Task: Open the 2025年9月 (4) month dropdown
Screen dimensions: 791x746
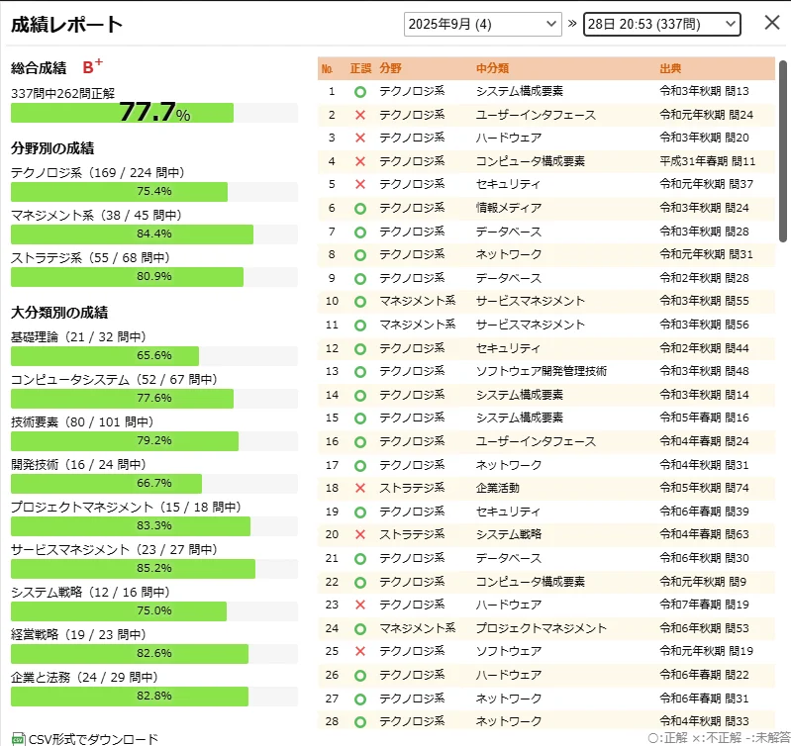Action: click(483, 24)
